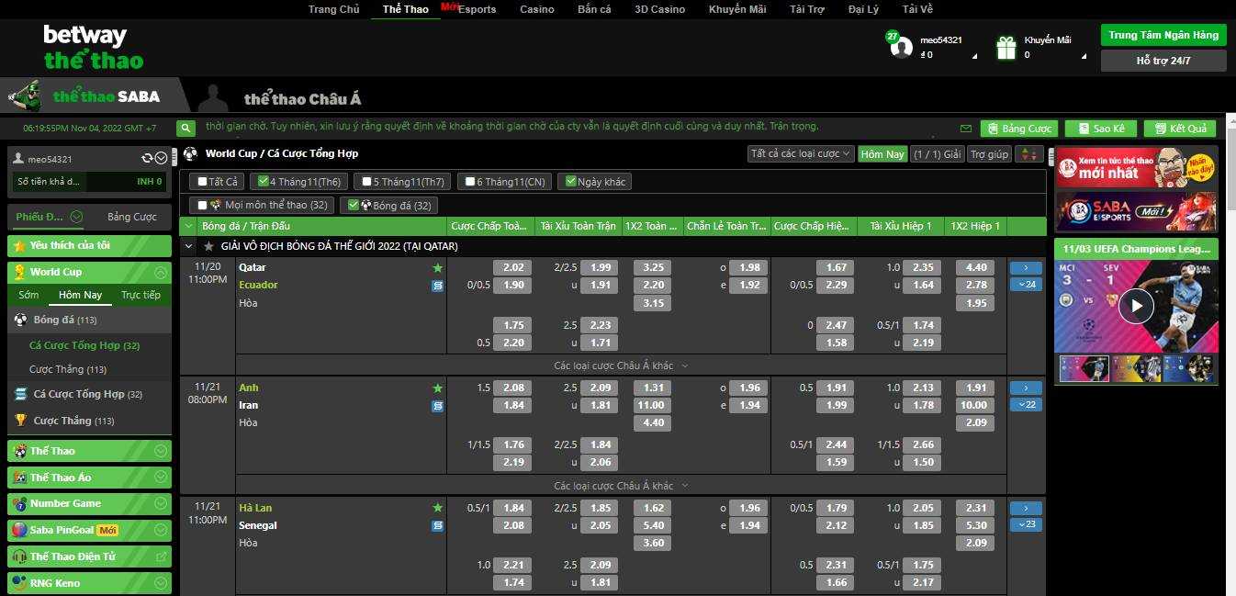
Task: Favorite the Qatar vs Ecuador match star
Action: 438,268
